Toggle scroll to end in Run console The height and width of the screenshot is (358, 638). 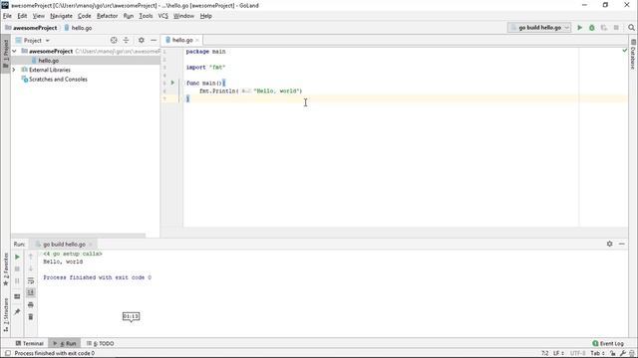tap(31, 292)
